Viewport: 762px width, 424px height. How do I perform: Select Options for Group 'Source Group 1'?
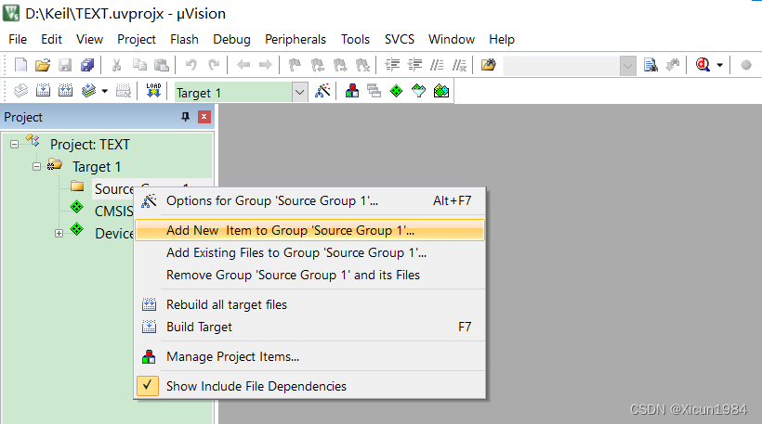310,200
